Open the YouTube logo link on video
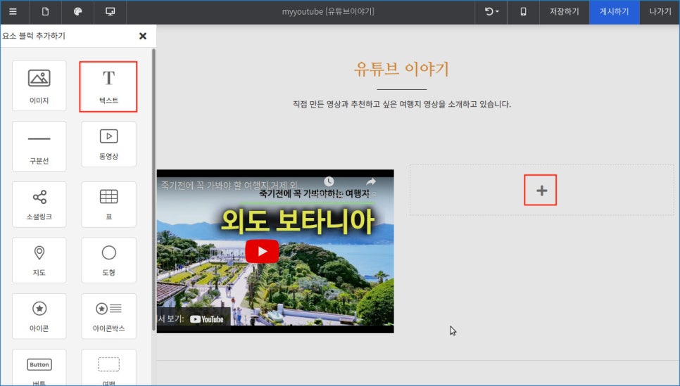 point(207,319)
